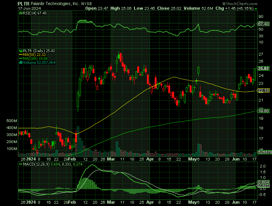
Task: Click Feb on the price panel date axis
Action: pos(72,159)
